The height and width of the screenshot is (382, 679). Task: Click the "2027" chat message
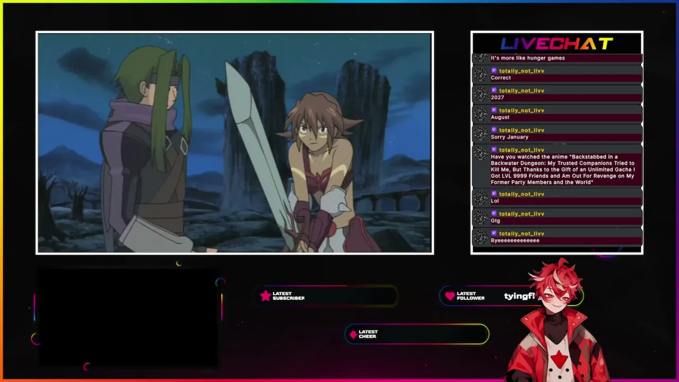(498, 97)
